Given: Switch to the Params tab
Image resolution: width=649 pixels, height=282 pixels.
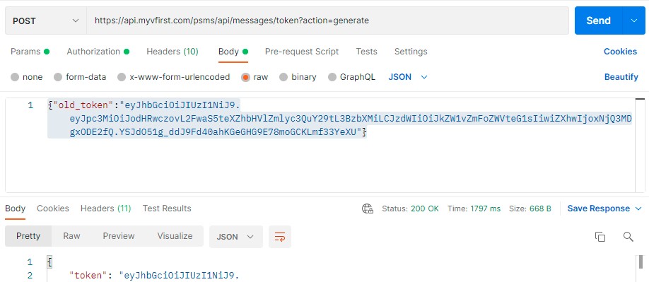Looking at the screenshot, I should point(30,52).
